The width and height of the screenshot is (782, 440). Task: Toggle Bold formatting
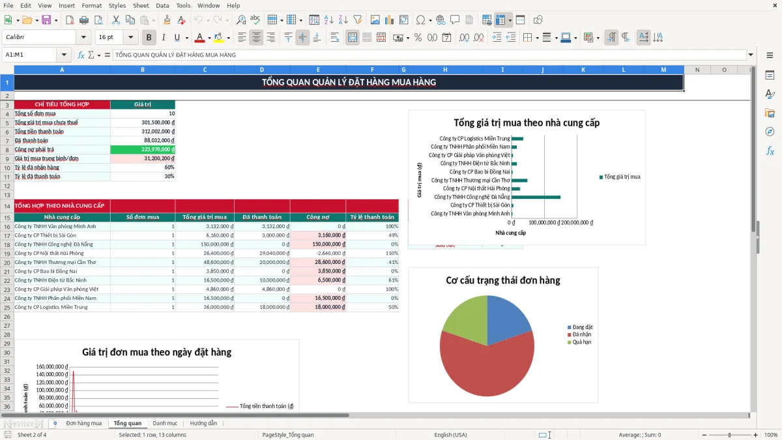[149, 37]
